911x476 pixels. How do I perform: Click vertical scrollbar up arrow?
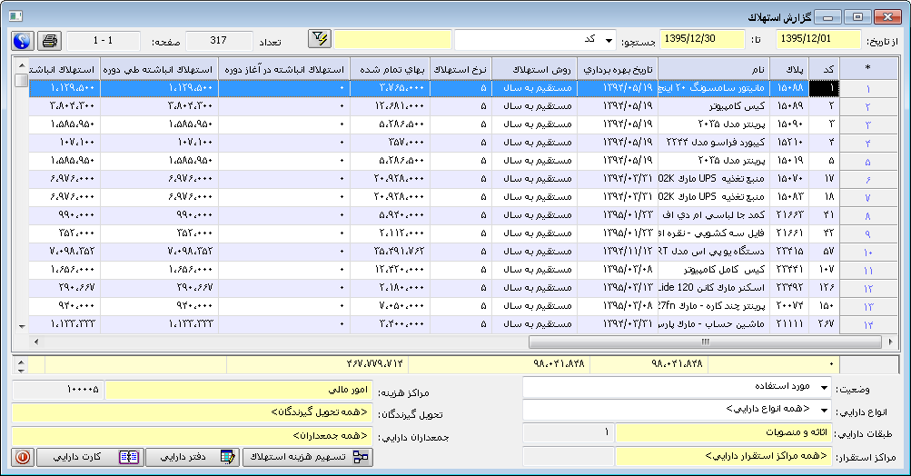tap(22, 65)
